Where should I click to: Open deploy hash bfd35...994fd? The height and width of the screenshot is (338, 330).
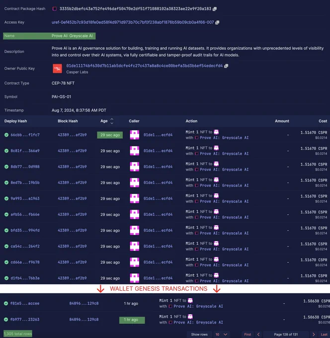pos(25,230)
